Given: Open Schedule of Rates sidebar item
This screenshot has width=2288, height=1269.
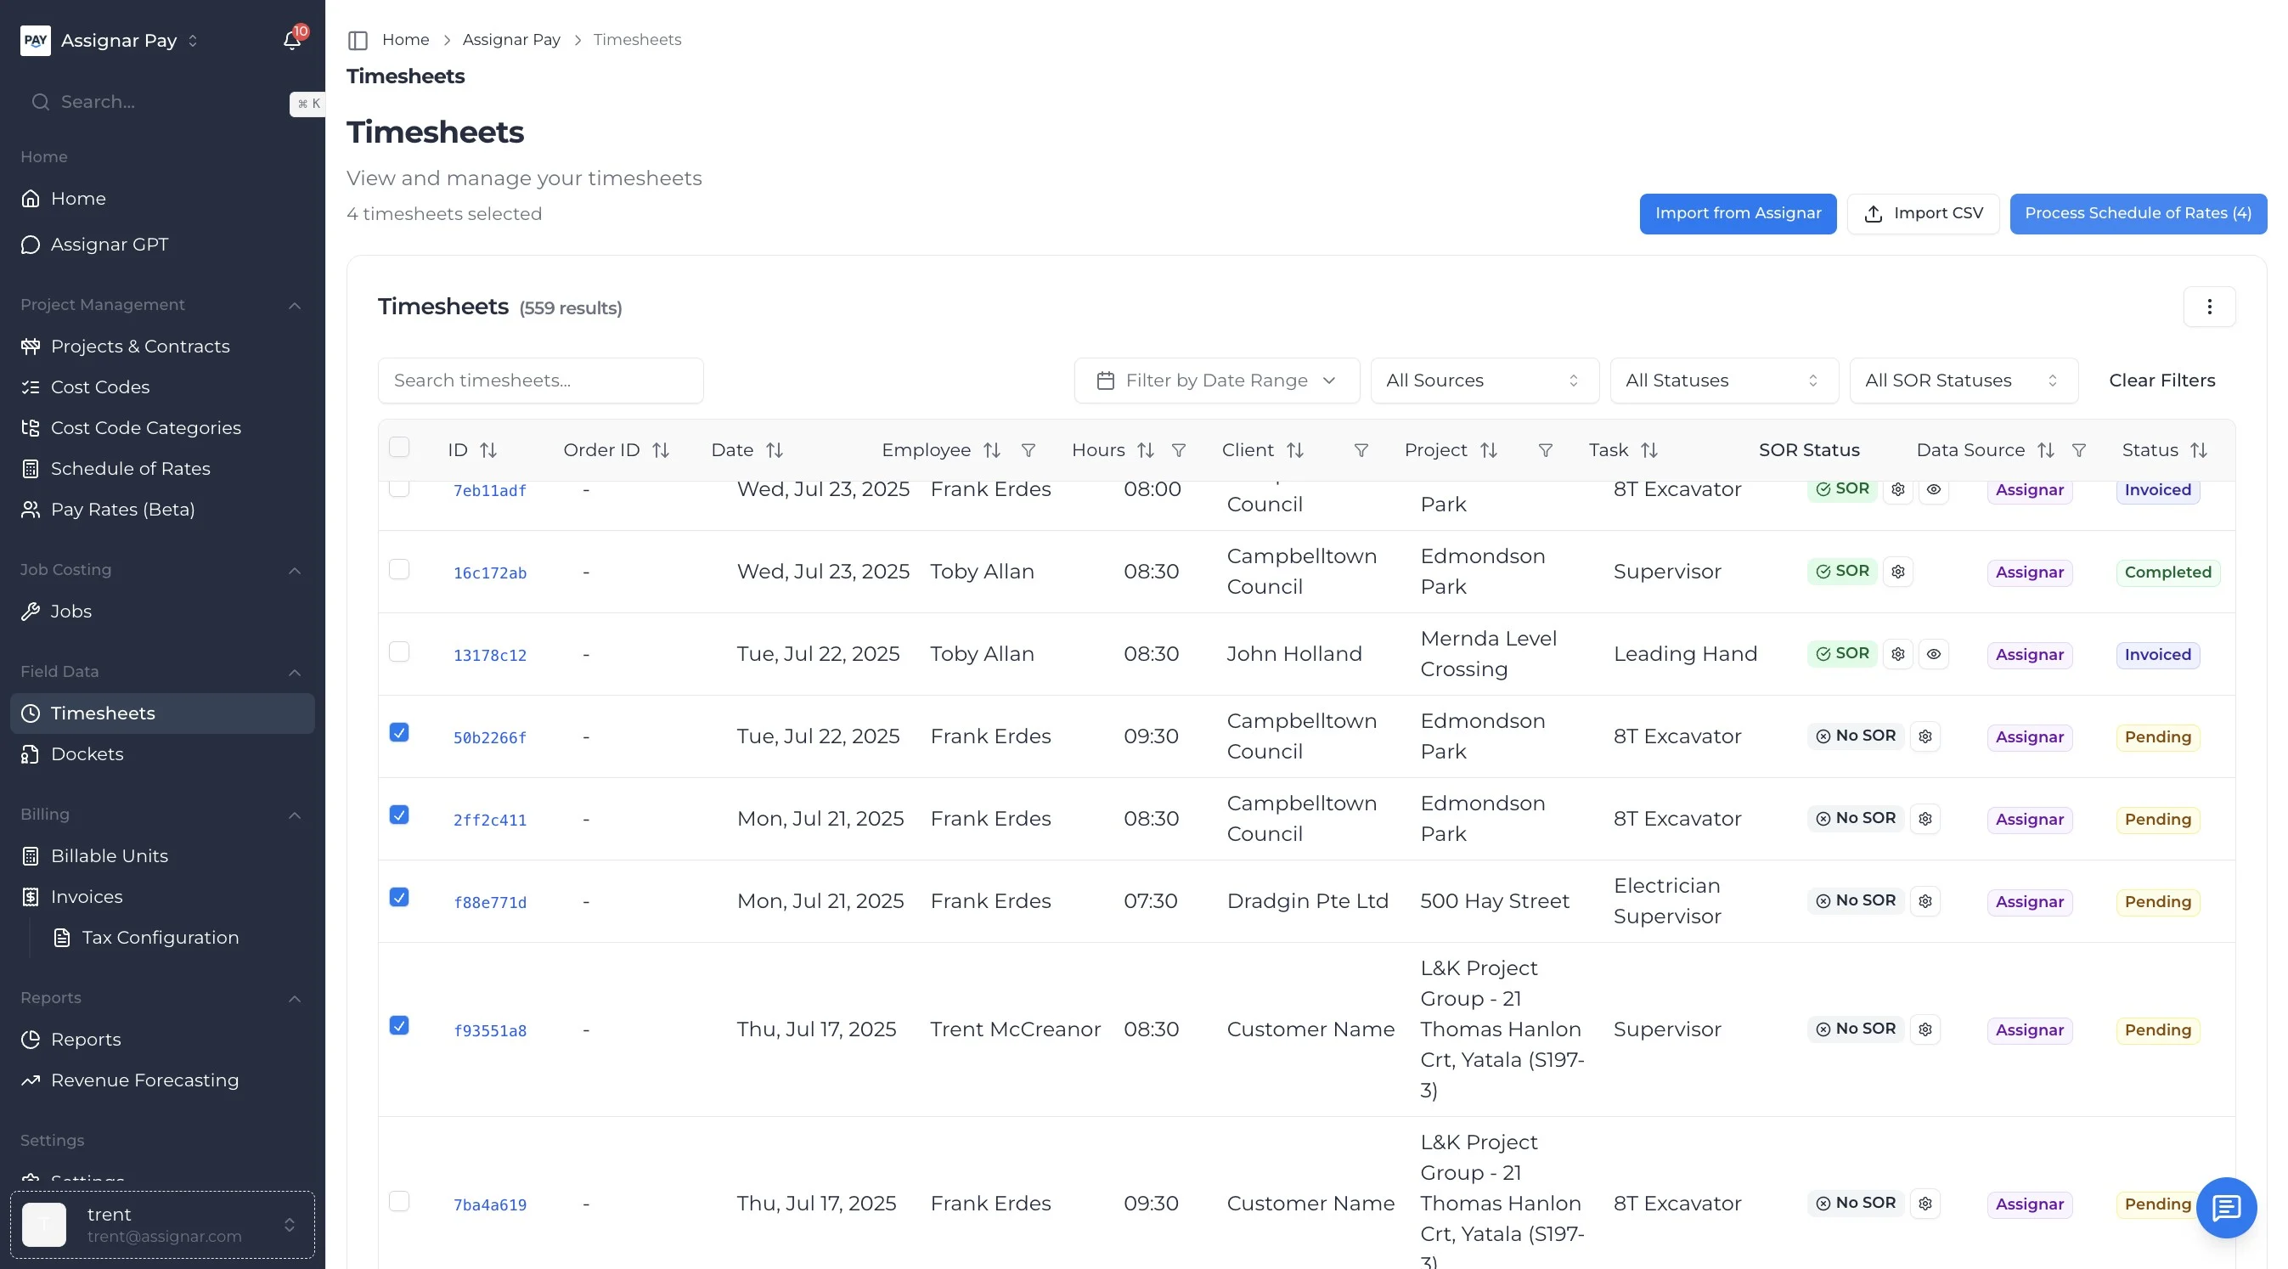Looking at the screenshot, I should click(131, 469).
